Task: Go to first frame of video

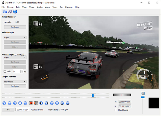Action: click(52, 103)
